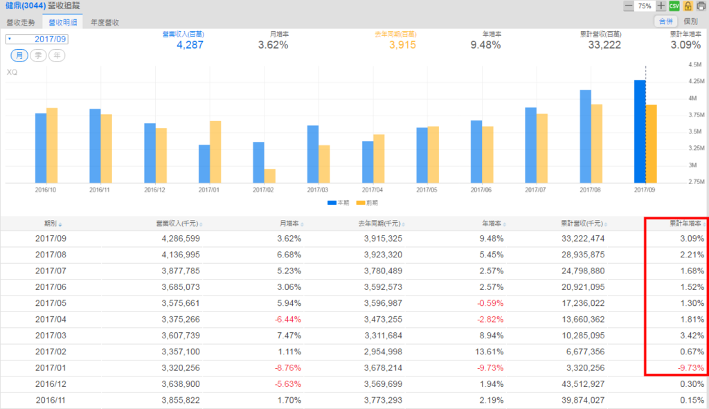The image size is (709, 409).
Task: Click the summary 月增率 value 3.62%
Action: coord(273,45)
